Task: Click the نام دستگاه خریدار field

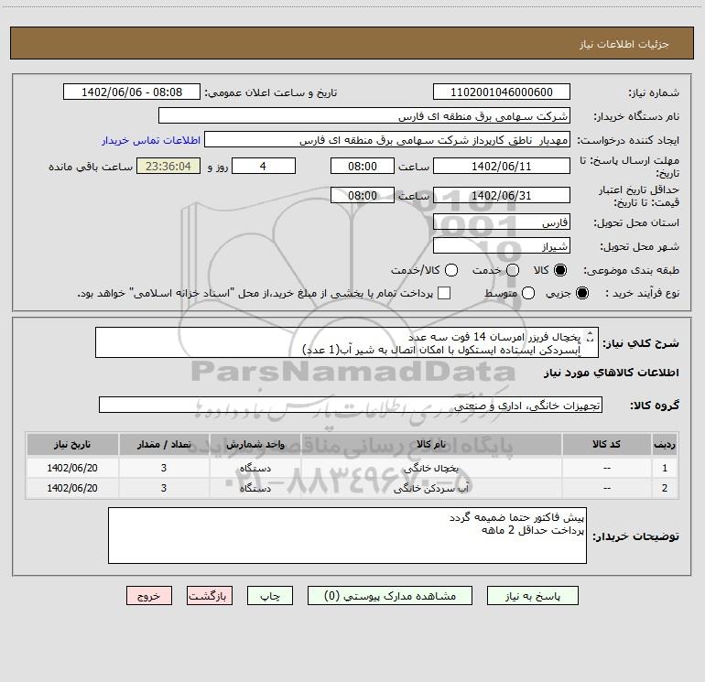Action: click(364, 115)
